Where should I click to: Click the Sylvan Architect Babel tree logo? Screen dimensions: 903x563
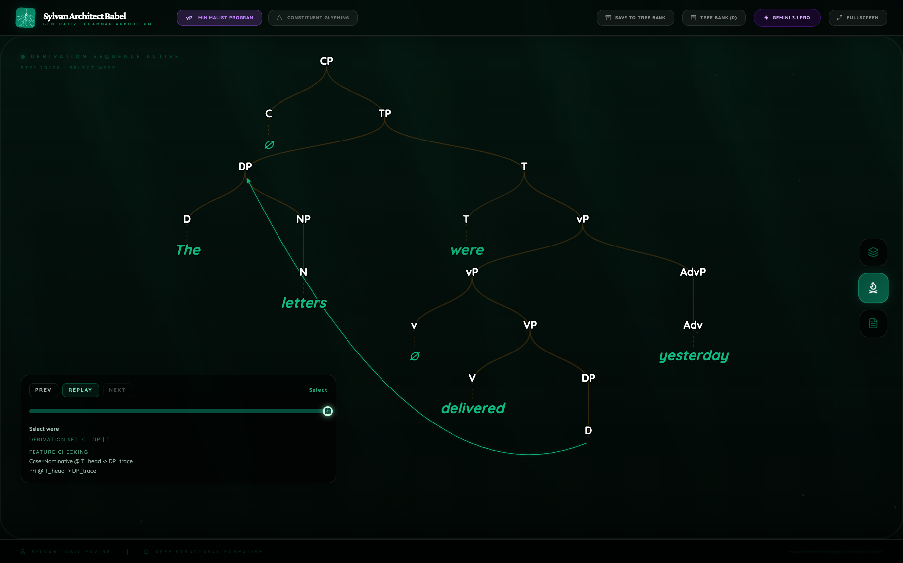pos(26,18)
